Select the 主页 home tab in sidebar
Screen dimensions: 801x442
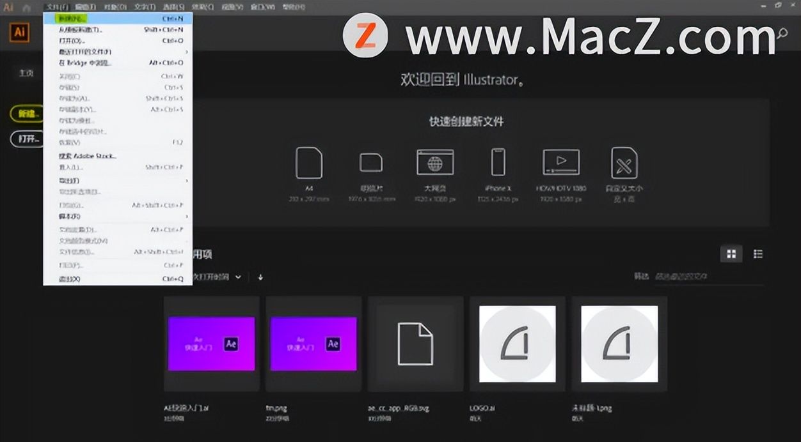(26, 73)
